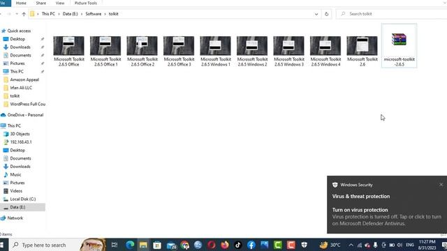
Task: Click Data (E:) in the address breadcrumb
Action: [70, 14]
